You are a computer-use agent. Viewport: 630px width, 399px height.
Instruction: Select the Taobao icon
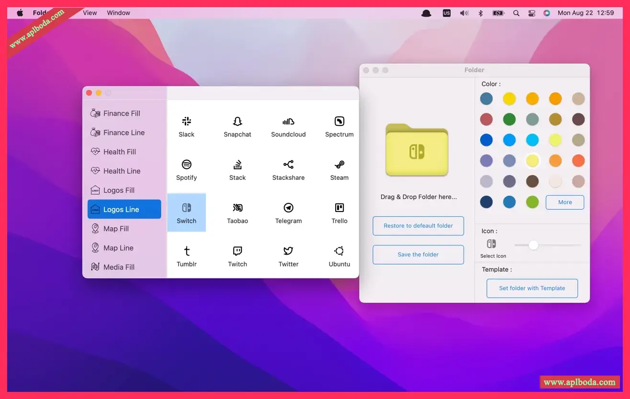237,208
